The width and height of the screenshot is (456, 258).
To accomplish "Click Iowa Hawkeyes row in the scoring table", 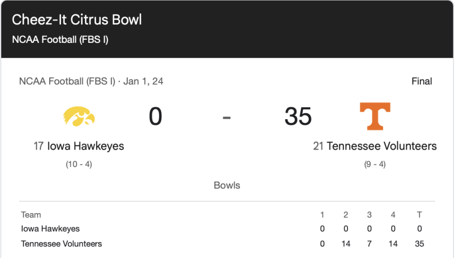I will click(51, 229).
